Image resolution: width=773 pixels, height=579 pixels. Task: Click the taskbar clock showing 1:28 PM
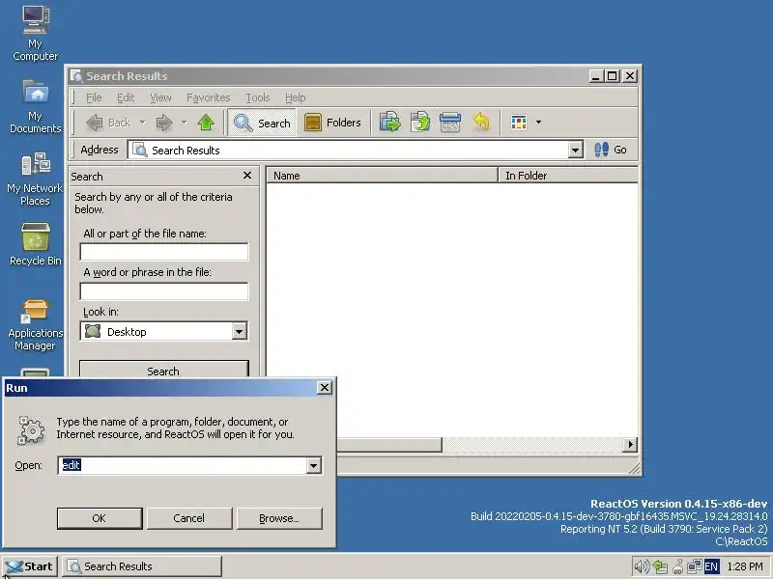pyautogui.click(x=745, y=566)
